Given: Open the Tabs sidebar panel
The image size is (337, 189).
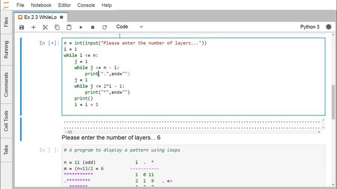Looking at the screenshot, I should pos(6,150).
